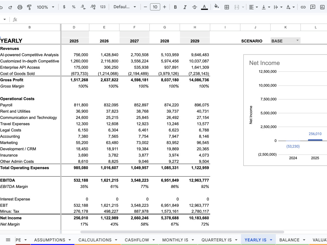Insert comment icon

[x=313, y=7]
